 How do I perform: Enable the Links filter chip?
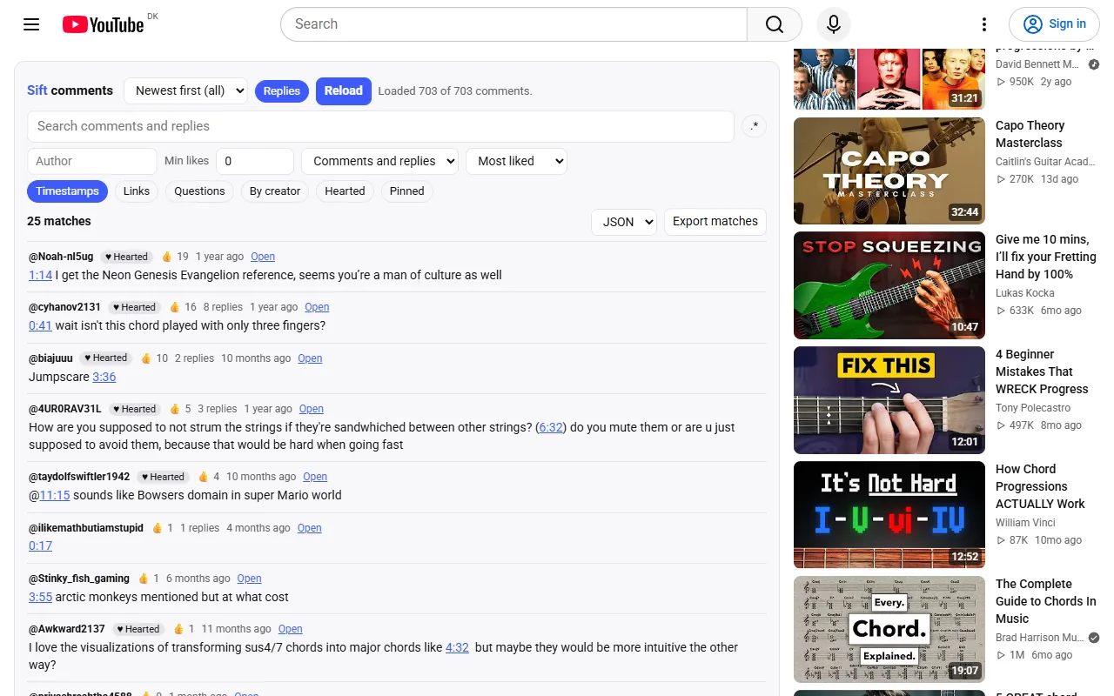point(137,191)
